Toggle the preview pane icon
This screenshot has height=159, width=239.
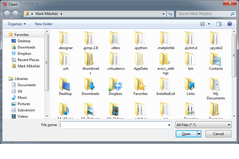pyautogui.click(x=219, y=24)
